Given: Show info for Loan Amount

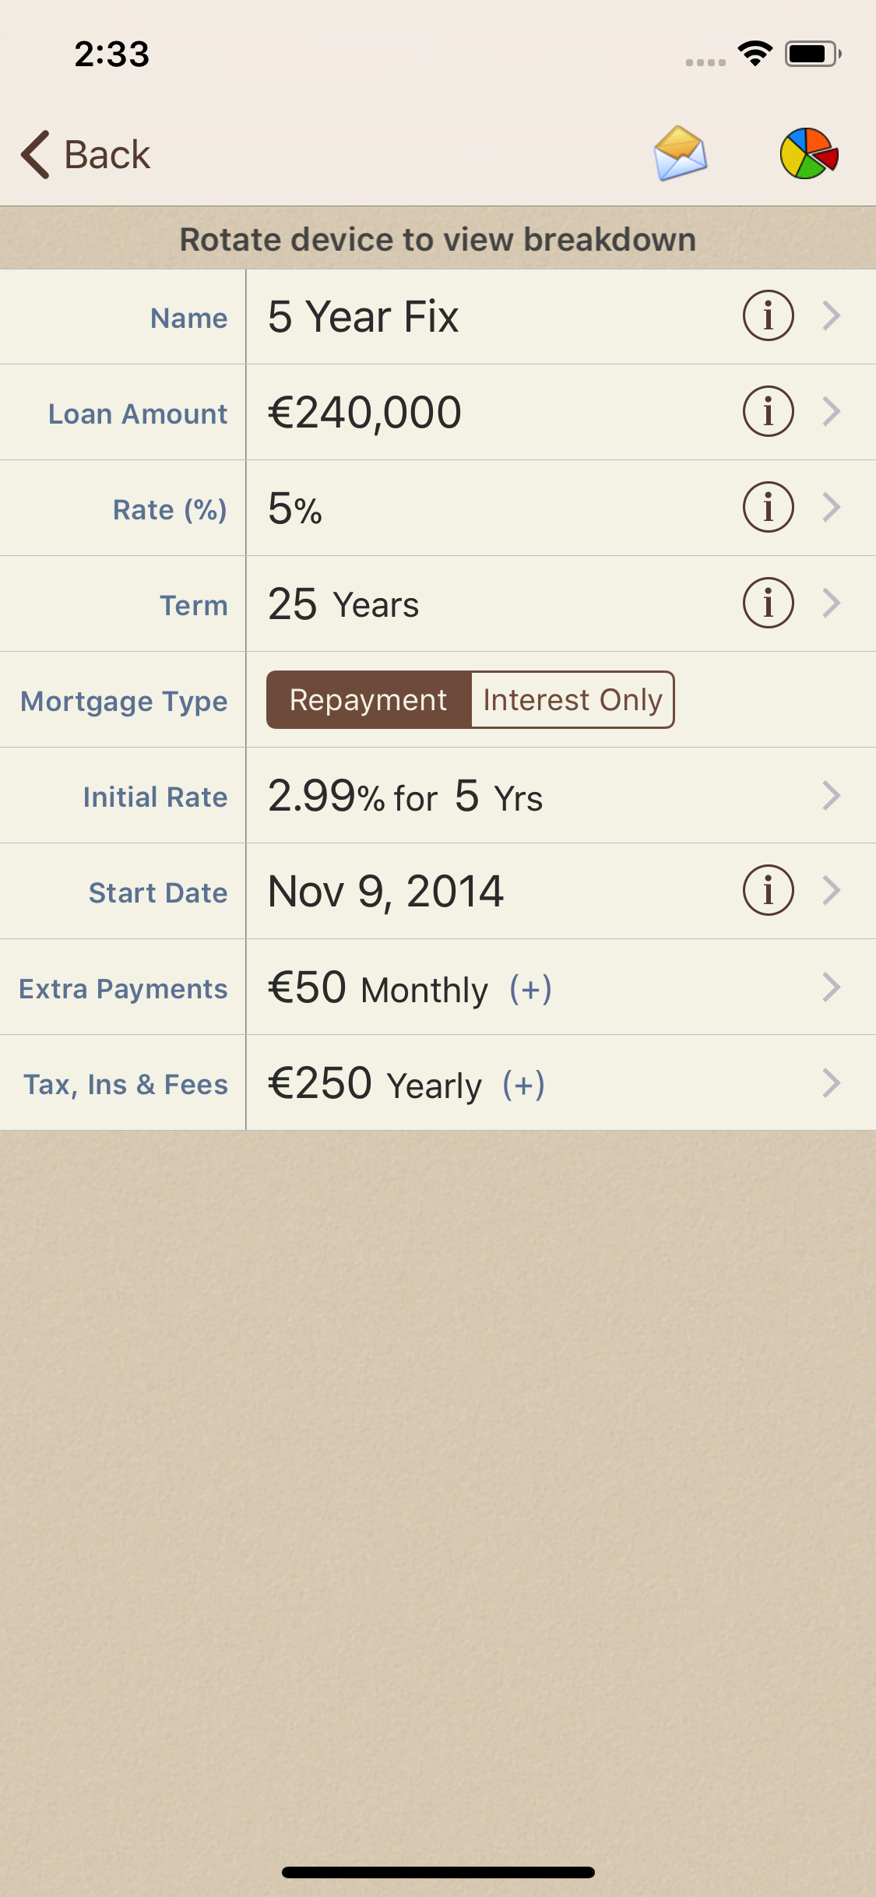Looking at the screenshot, I should [768, 412].
